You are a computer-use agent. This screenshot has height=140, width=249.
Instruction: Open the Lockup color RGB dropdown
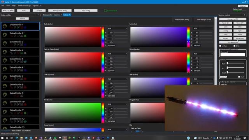[x=117, y=79]
